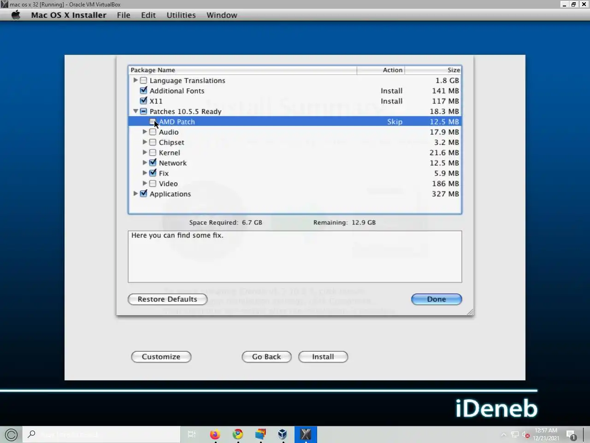
Task: Click the Install action for Additional Fonts
Action: [391, 91]
